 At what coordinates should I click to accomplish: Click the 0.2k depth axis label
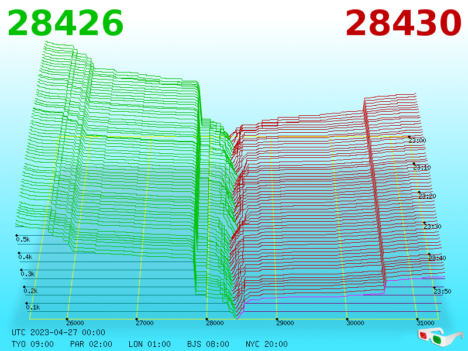(x=30, y=291)
